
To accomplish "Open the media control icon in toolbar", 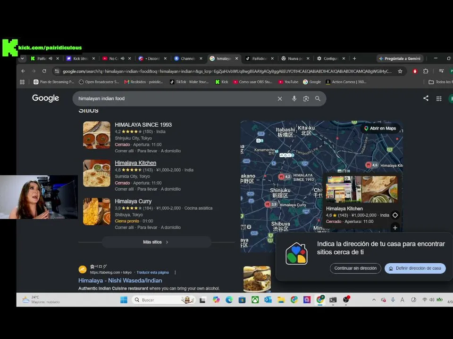I will [441, 71].
